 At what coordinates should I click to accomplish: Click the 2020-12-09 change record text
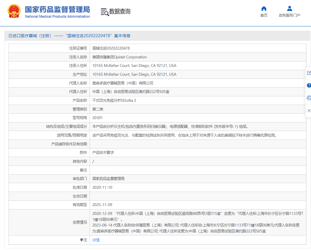point(198,217)
